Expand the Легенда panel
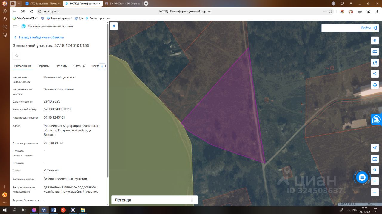Viewport: 382px width, 214px height. (154, 200)
